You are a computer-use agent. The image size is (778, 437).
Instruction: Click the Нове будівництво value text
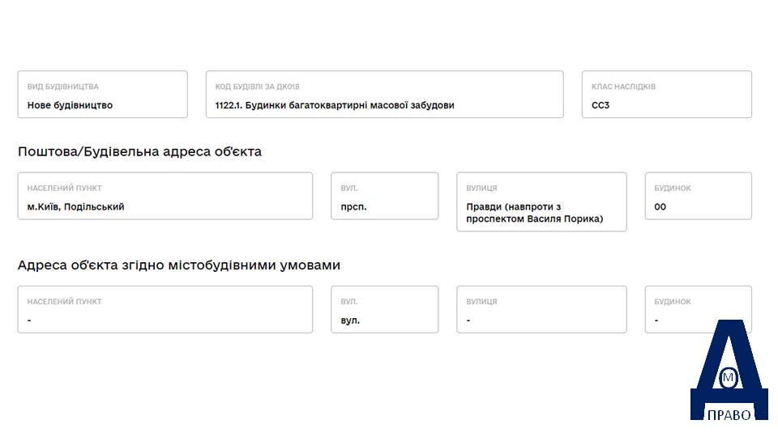tap(70, 105)
